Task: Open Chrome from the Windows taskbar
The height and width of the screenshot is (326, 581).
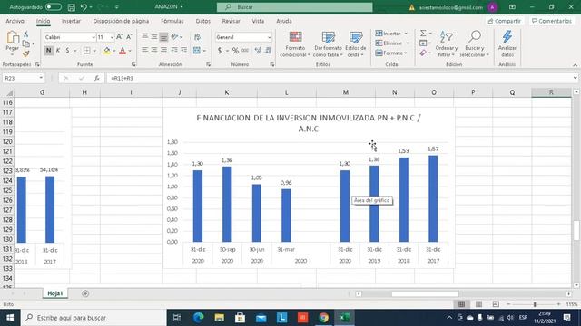Action: (x=324, y=318)
